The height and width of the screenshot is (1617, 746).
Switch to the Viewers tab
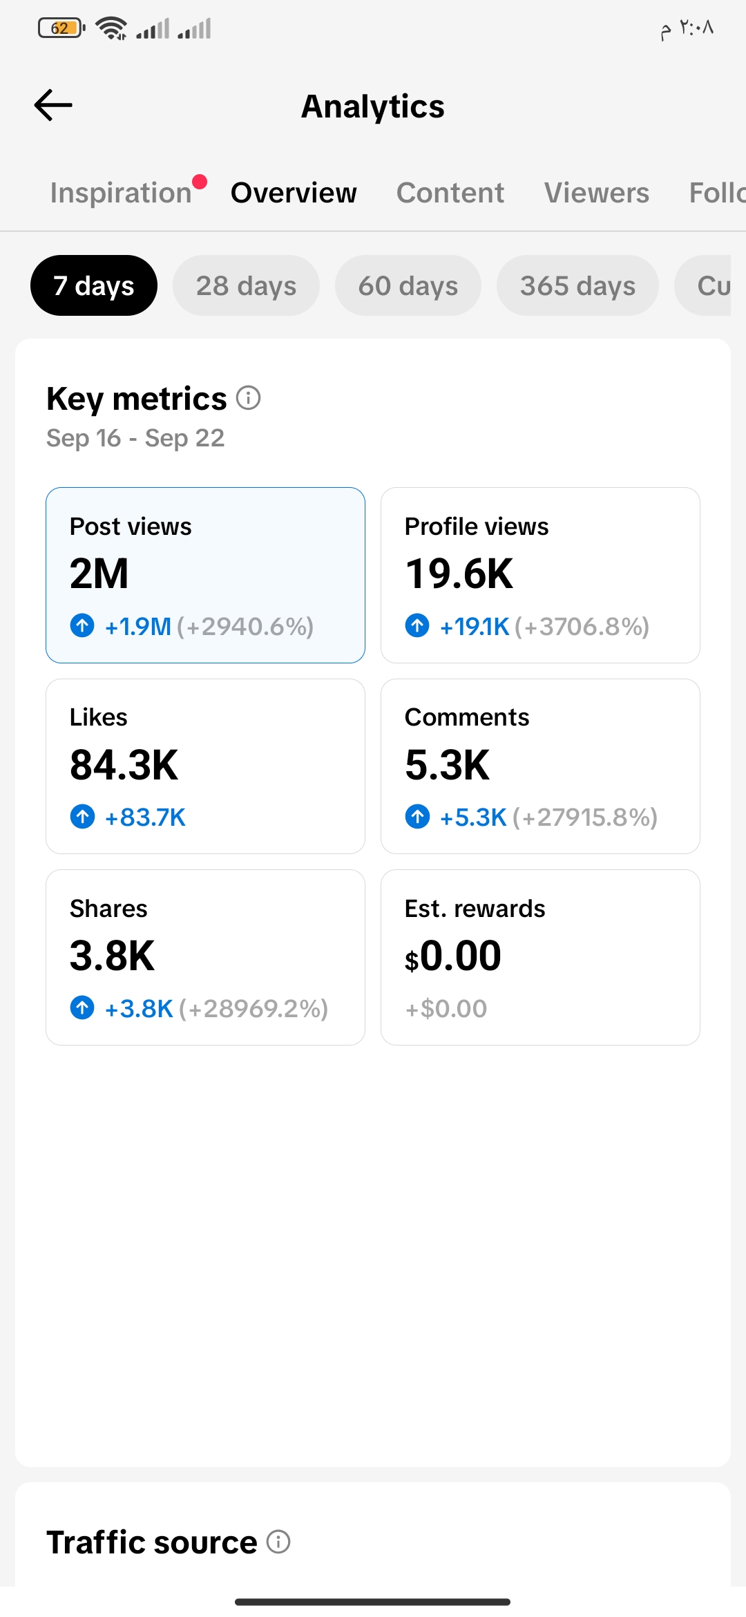[x=597, y=193]
